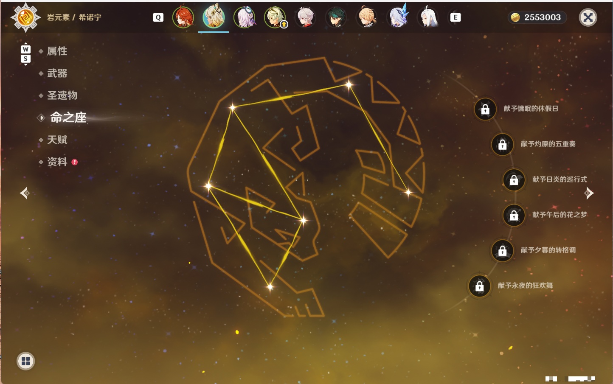Open the locked constellation 献予灼原的五重奏
This screenshot has height=384, width=613.
coord(503,144)
